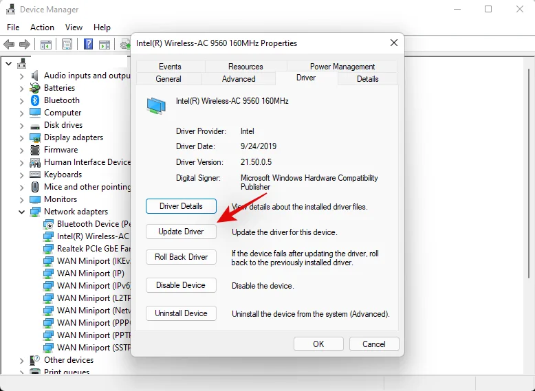The image size is (535, 391).
Task: Select the Other devices category icon
Action: coord(35,360)
